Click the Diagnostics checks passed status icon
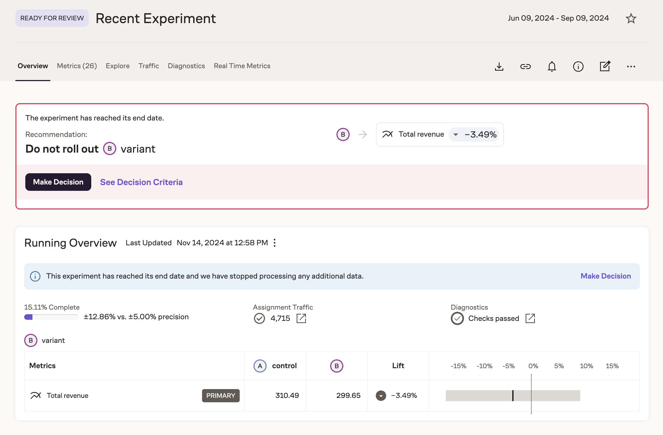This screenshot has height=435, width=663. point(457,318)
